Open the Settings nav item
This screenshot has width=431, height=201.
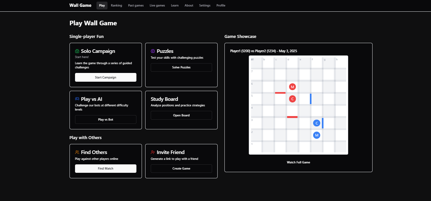205,6
